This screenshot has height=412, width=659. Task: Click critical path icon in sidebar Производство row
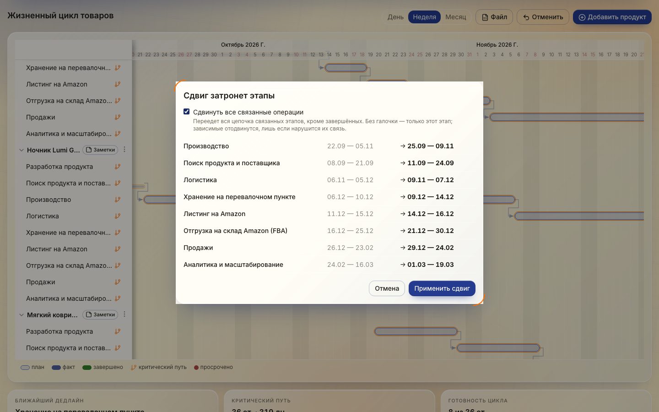point(118,200)
